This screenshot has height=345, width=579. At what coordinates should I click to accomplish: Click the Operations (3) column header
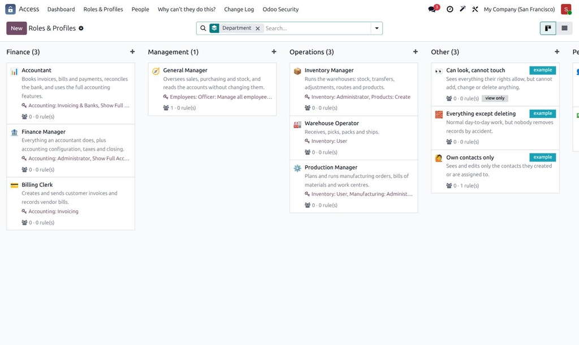[x=312, y=52]
